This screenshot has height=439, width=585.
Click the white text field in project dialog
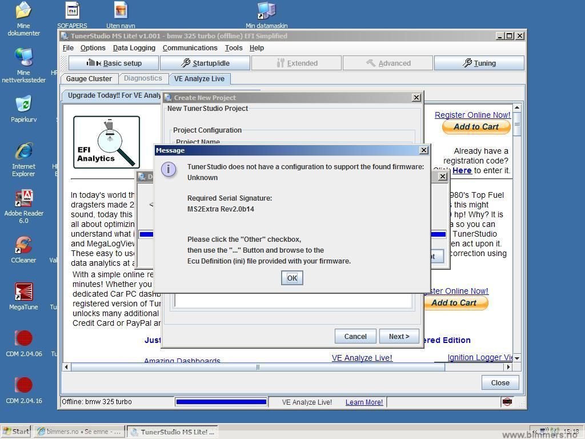click(x=293, y=301)
